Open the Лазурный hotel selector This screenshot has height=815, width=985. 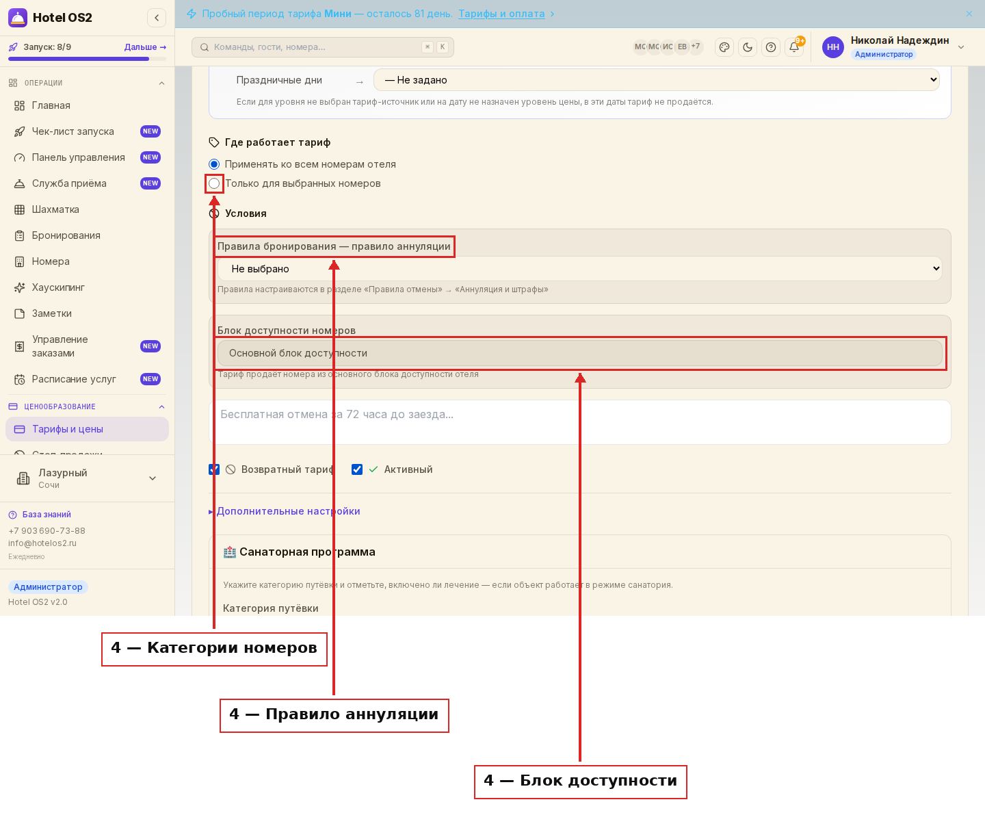87,478
